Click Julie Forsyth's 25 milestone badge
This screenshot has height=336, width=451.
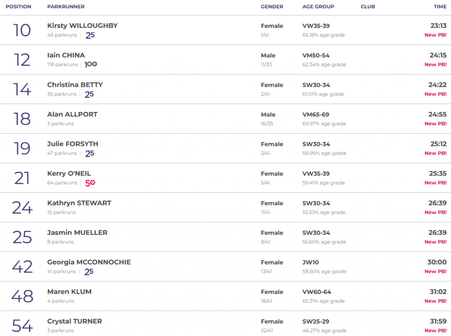(x=89, y=153)
